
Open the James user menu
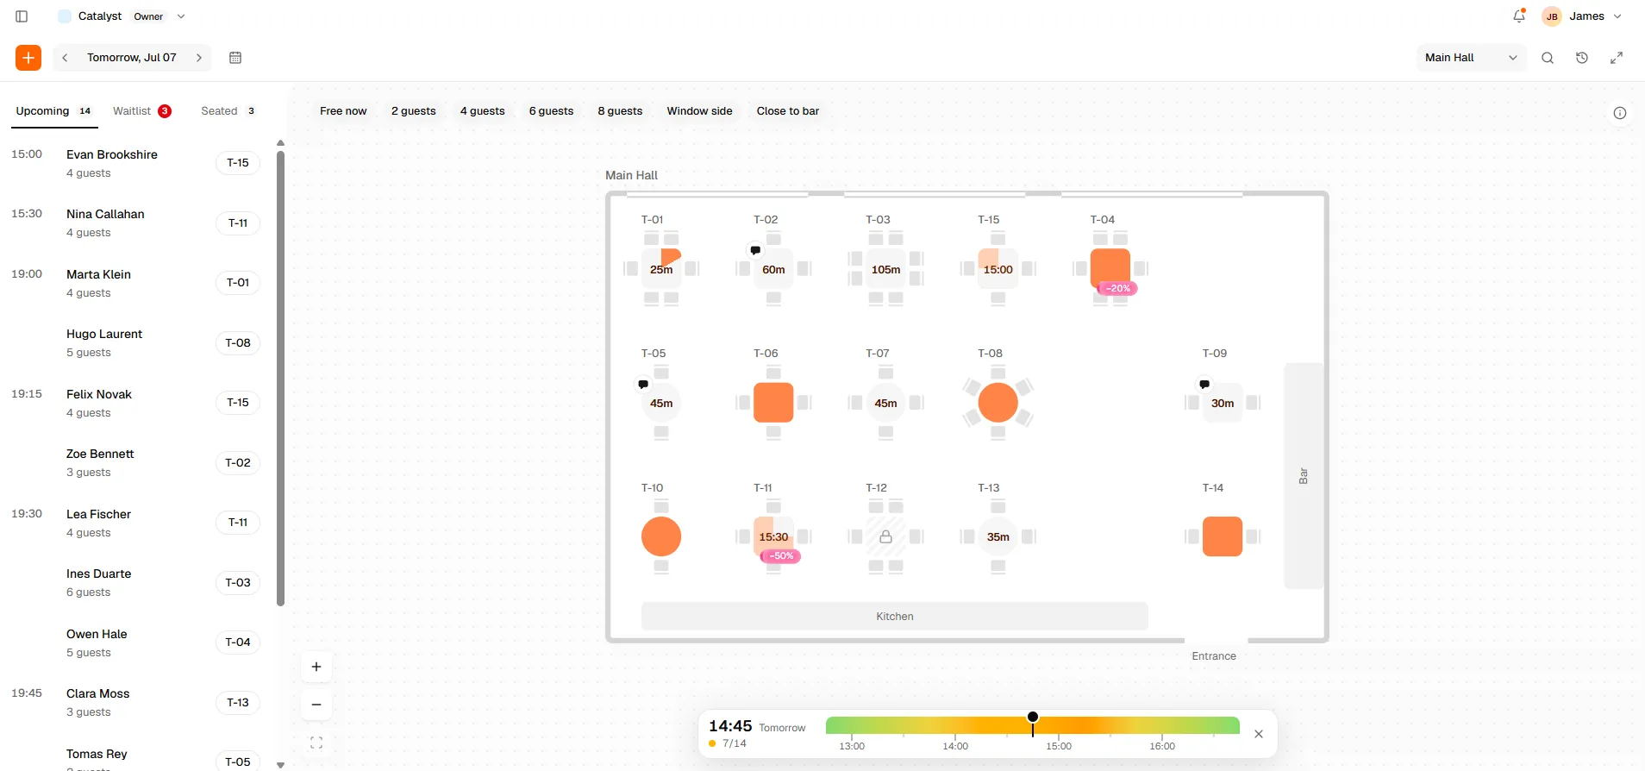coord(1583,16)
